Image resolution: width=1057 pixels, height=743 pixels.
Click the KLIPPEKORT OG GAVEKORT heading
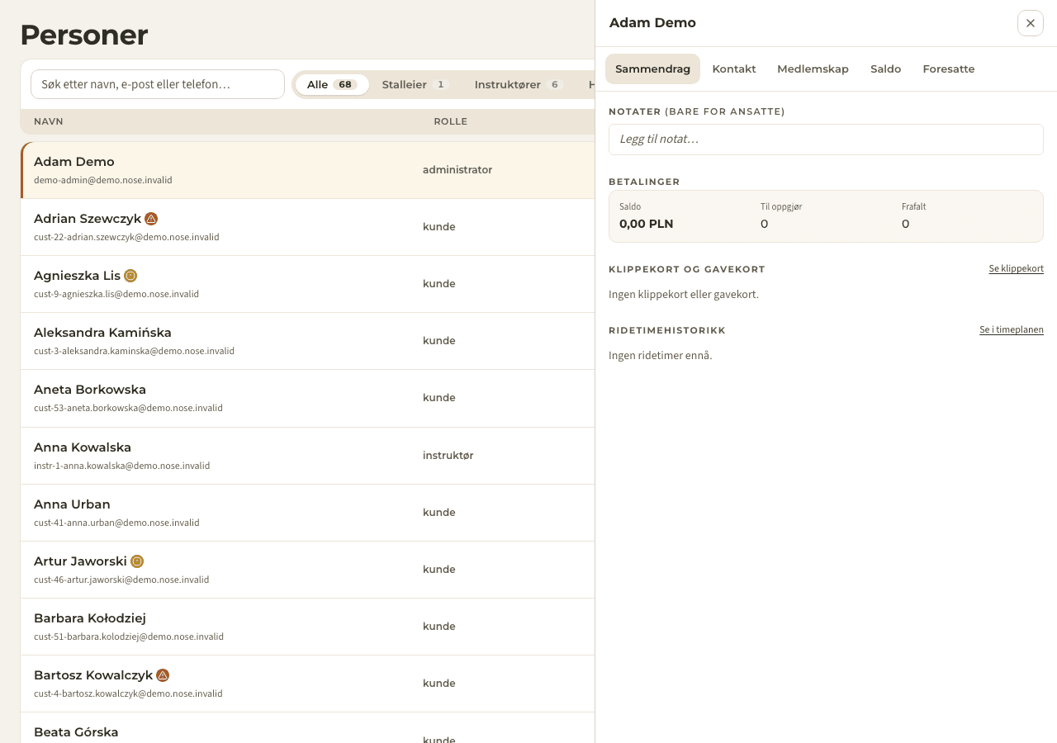[687, 269]
